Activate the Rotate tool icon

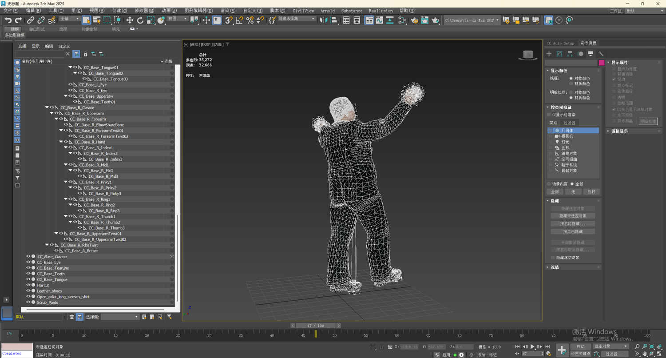(140, 20)
